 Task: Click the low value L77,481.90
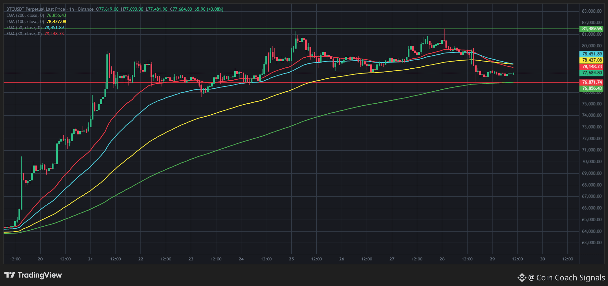(x=157, y=9)
